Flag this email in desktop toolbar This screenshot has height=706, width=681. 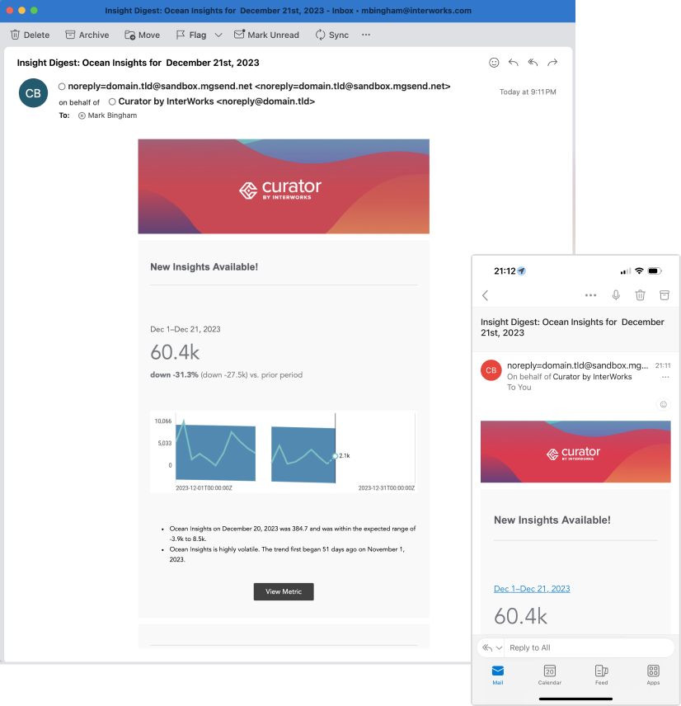coord(190,35)
